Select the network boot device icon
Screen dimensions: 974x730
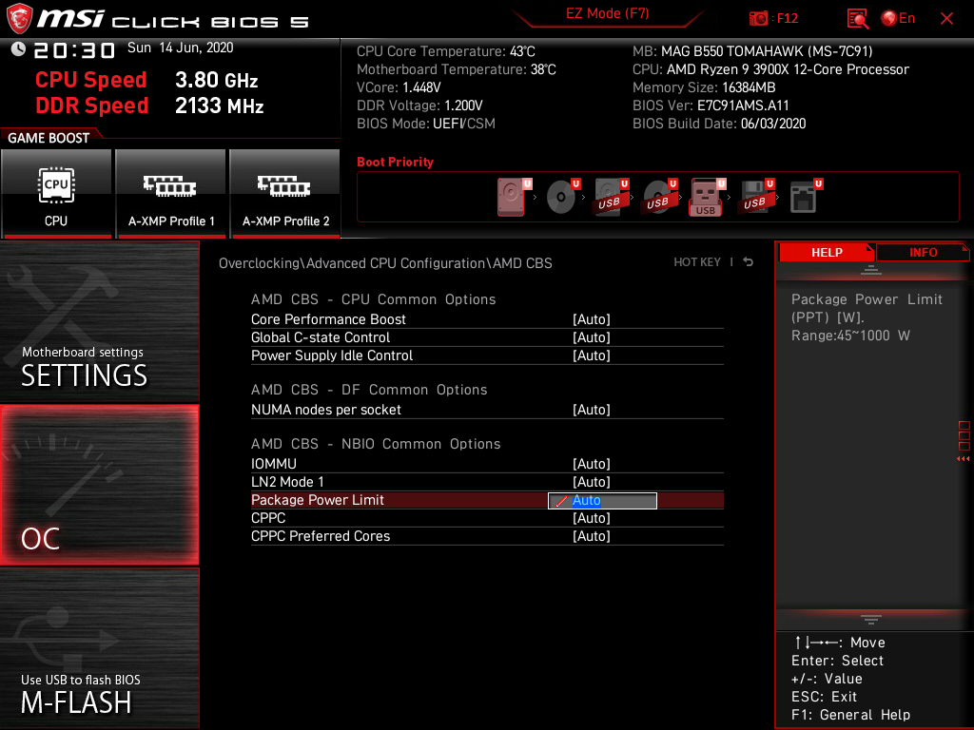pos(804,197)
